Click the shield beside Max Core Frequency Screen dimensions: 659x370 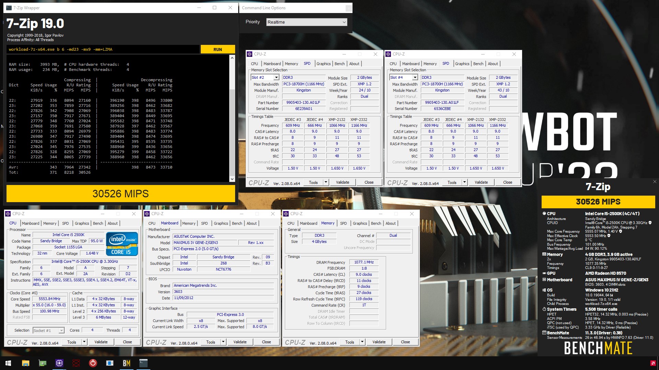click(x=621, y=231)
